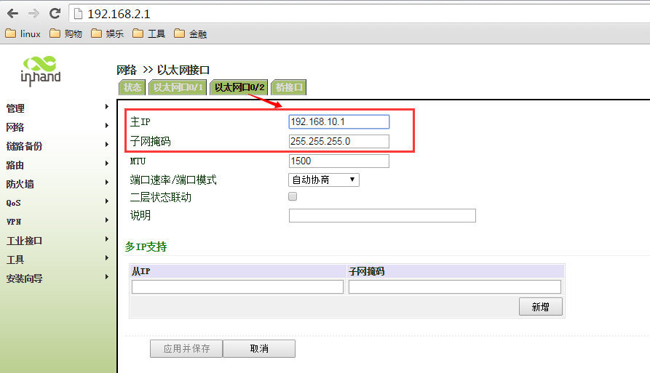
Task: Open the 端口速率 自动协商 dropdown
Action: tap(323, 180)
